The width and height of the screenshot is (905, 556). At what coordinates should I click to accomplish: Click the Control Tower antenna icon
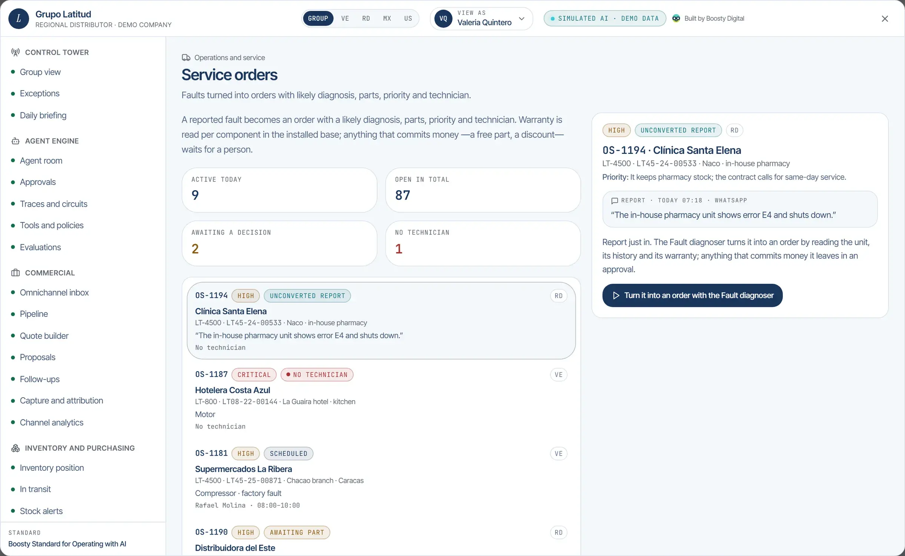coord(15,52)
